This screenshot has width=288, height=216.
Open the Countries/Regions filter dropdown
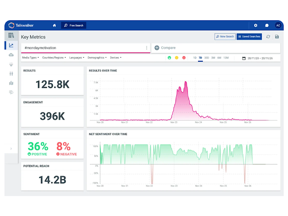[54, 58]
